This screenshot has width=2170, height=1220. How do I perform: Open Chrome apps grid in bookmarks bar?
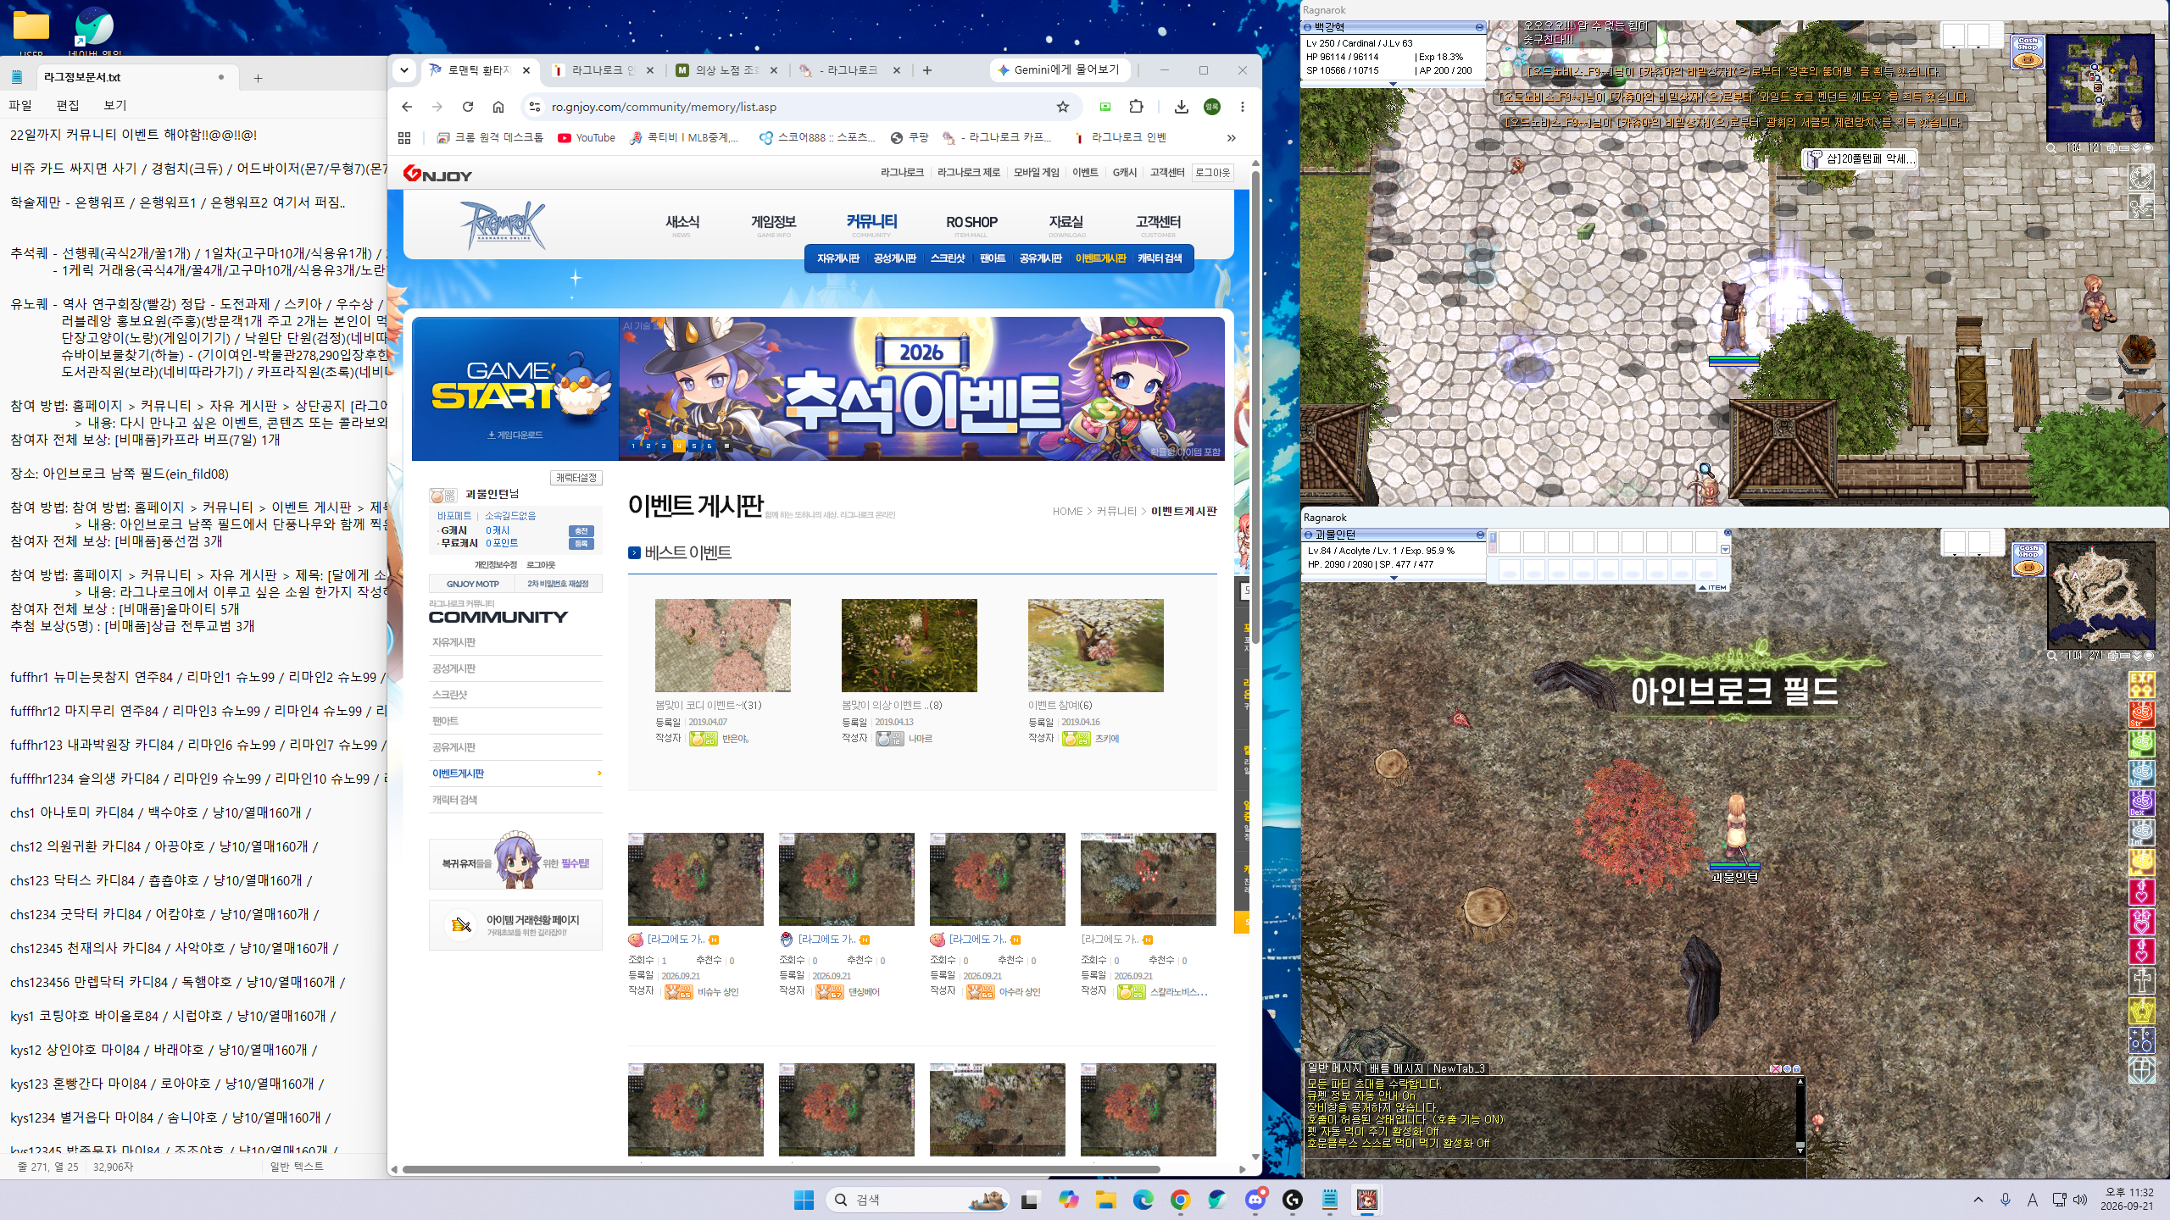pyautogui.click(x=404, y=138)
